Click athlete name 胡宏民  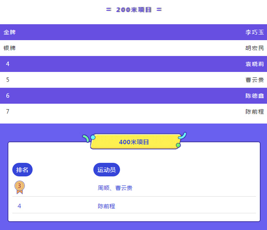tap(254, 48)
